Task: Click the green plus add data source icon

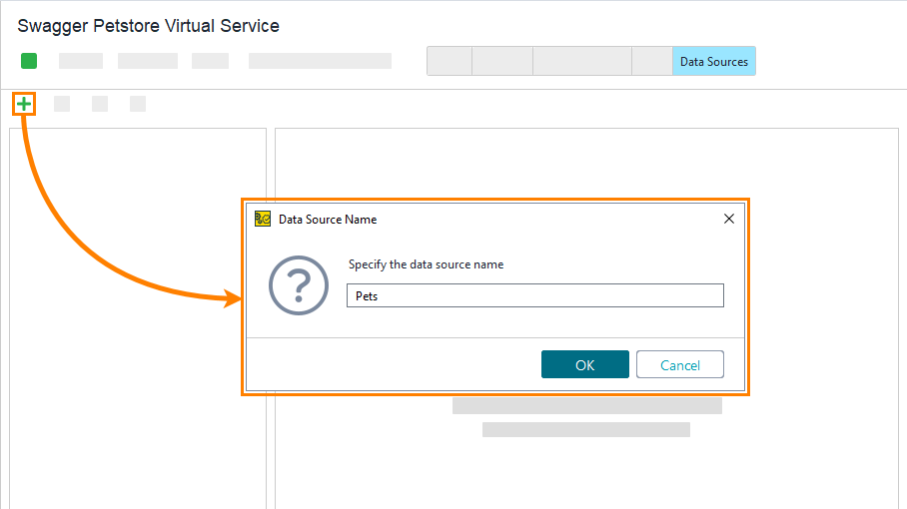Action: [24, 104]
